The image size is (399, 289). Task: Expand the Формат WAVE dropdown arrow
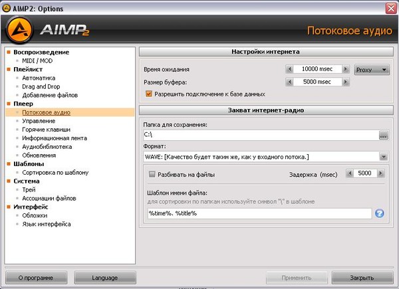384,157
